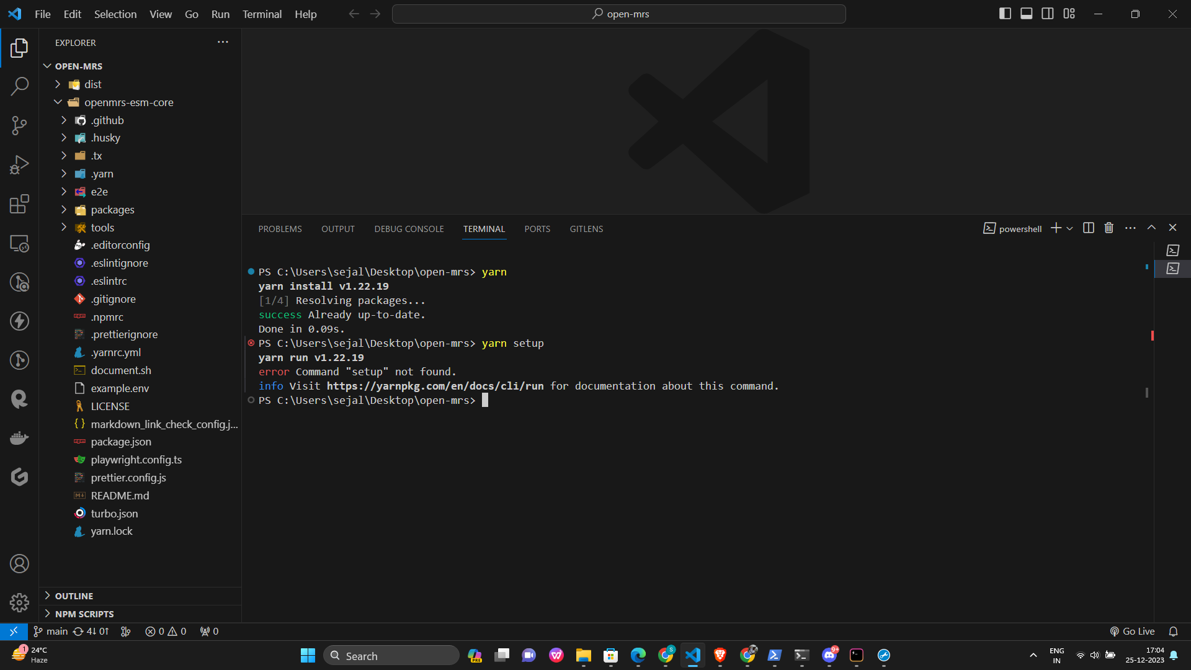Viewport: 1191px width, 670px height.
Task: Collapse the OPEN-MRS root folder
Action: (48, 66)
